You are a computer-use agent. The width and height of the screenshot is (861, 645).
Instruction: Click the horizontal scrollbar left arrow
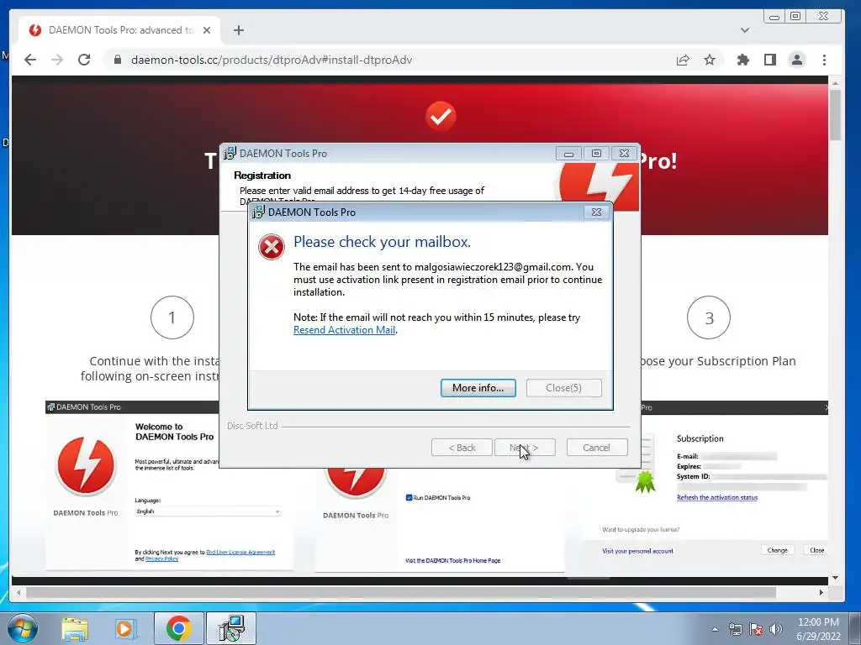pyautogui.click(x=18, y=592)
